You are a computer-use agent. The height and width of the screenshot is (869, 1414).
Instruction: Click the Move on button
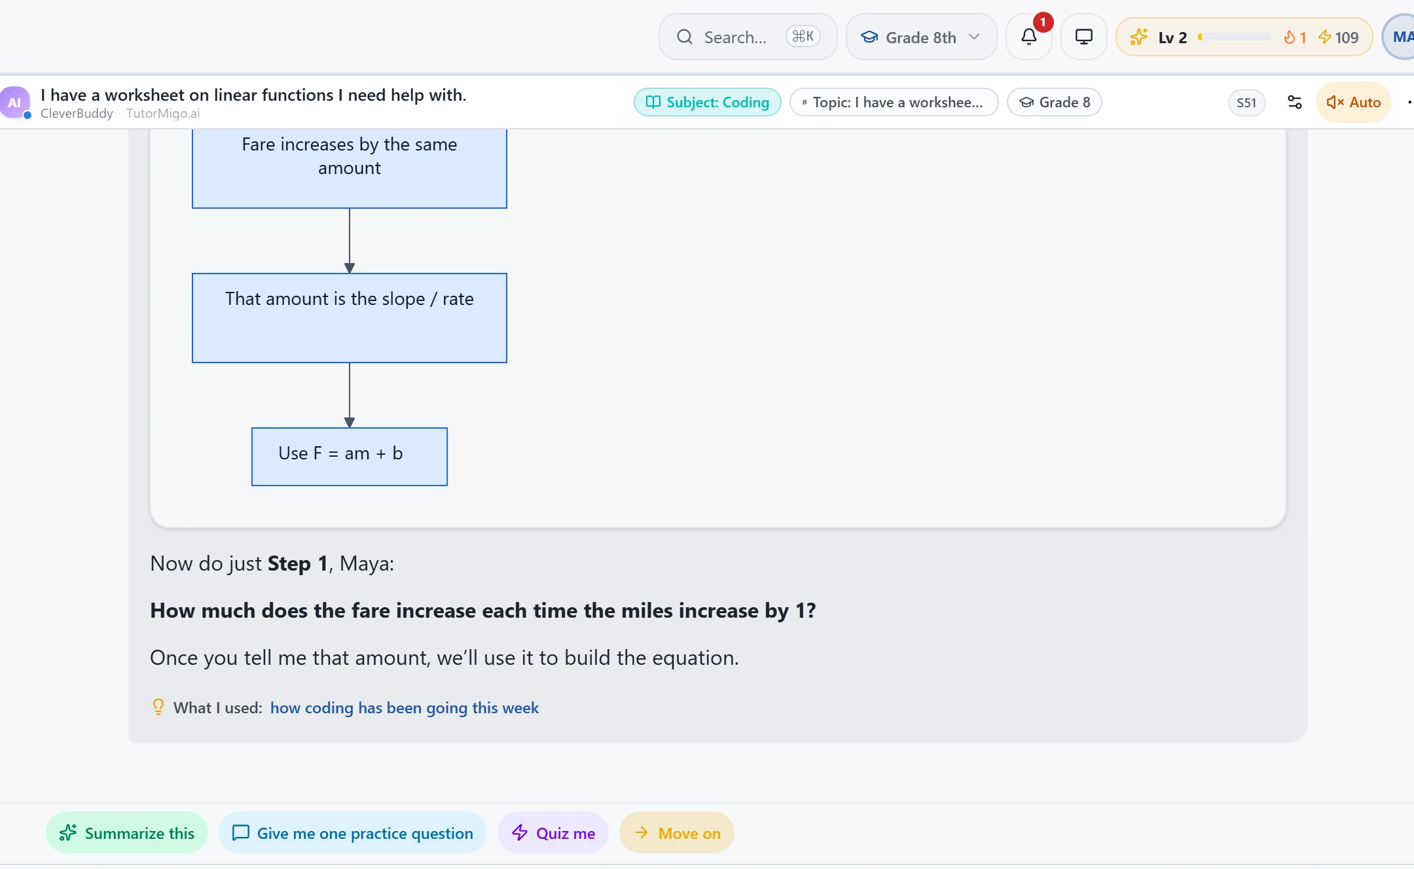(x=677, y=833)
